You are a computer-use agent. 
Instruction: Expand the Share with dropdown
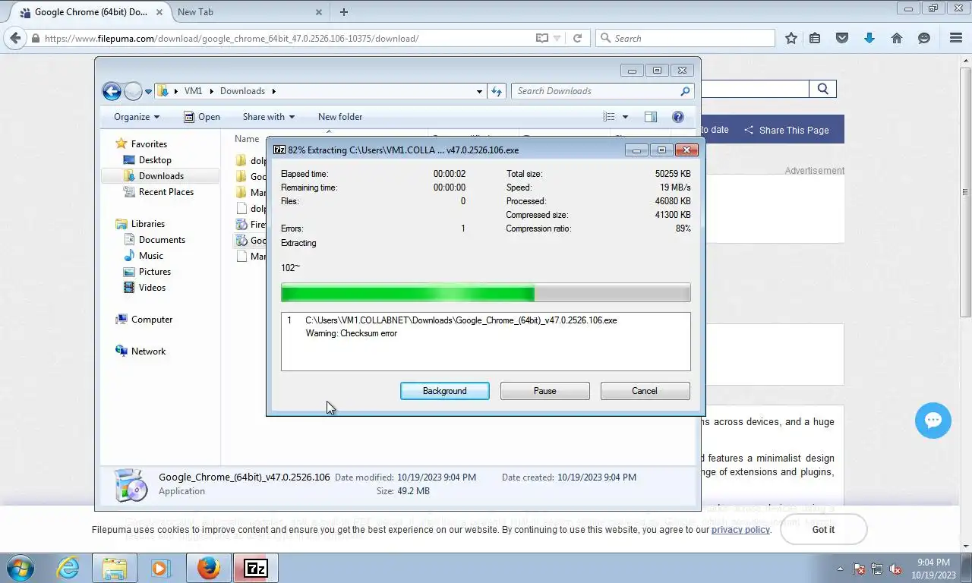click(269, 117)
